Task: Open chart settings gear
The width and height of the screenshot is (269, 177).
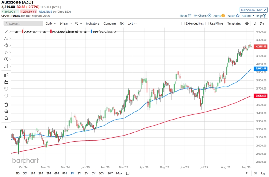Action: point(247,23)
